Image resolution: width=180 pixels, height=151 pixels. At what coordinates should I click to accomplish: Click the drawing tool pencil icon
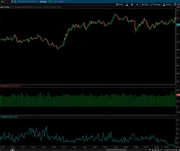pos(161,150)
